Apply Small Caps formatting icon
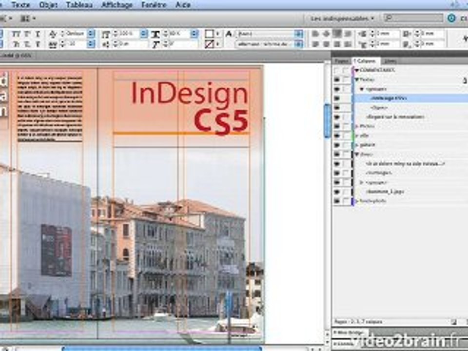The image size is (468, 351). click(16, 44)
